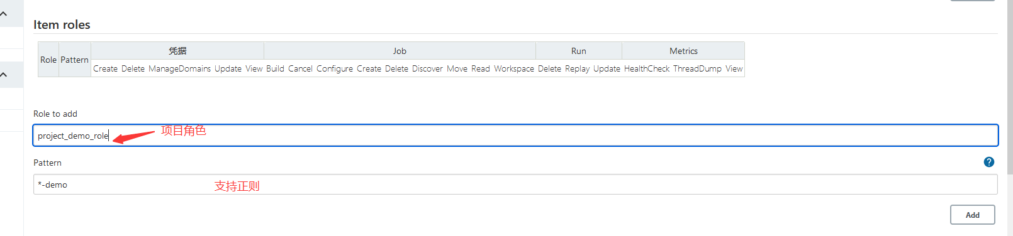Click Create under the 凭据 group
1013x236 pixels.
click(105, 68)
